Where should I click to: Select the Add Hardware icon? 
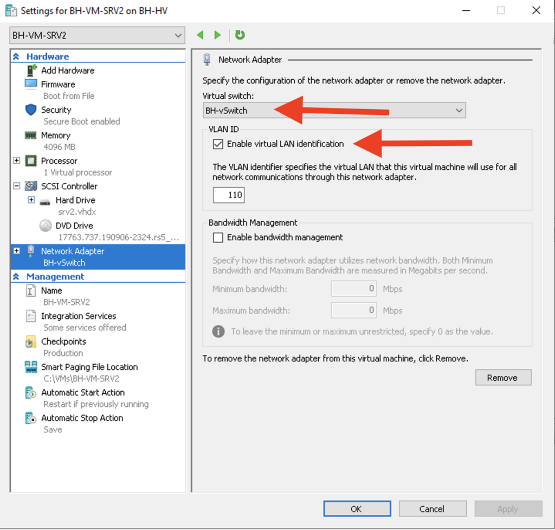click(31, 70)
